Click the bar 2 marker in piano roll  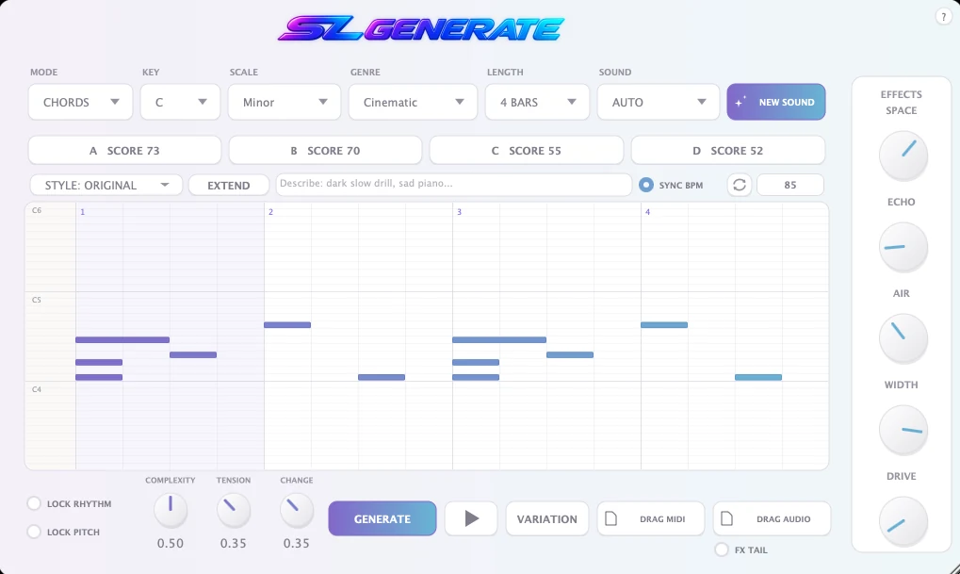(270, 212)
